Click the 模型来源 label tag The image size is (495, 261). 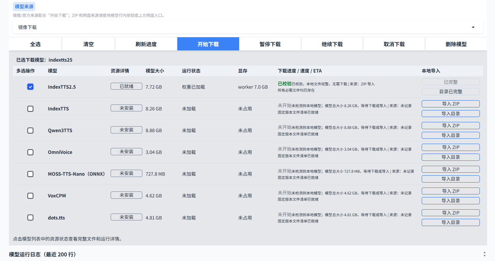(24, 7)
